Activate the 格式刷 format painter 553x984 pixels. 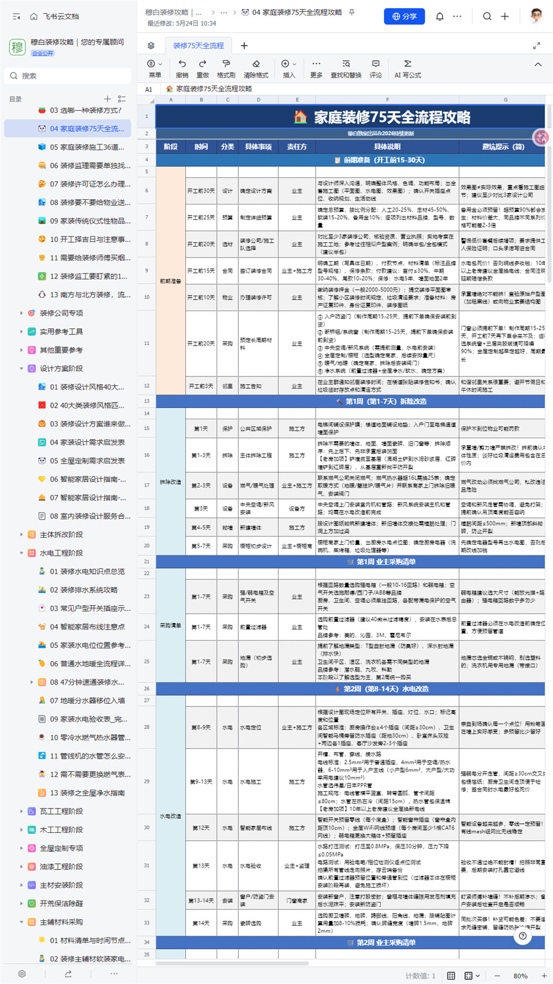tap(226, 69)
